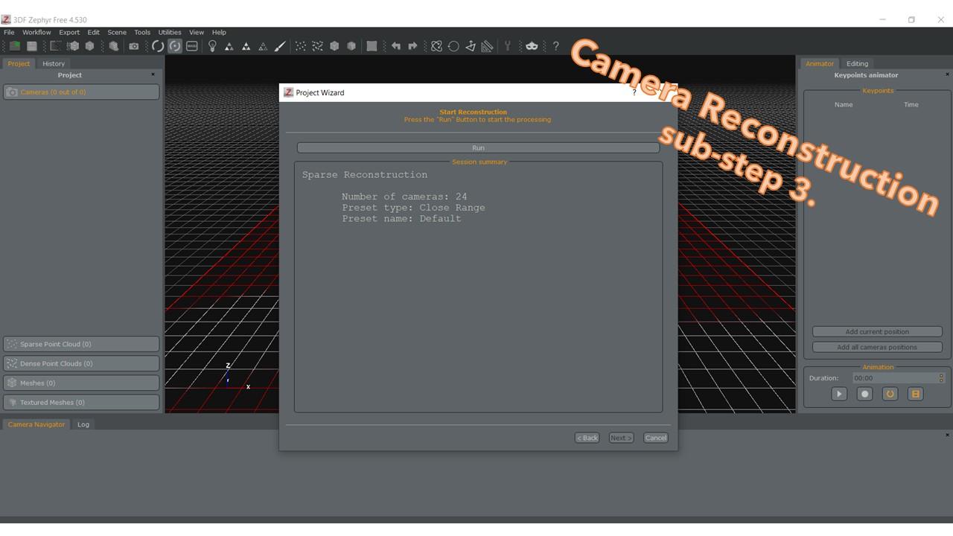Select the paint brush tool icon
The image size is (953, 536).
point(280,46)
